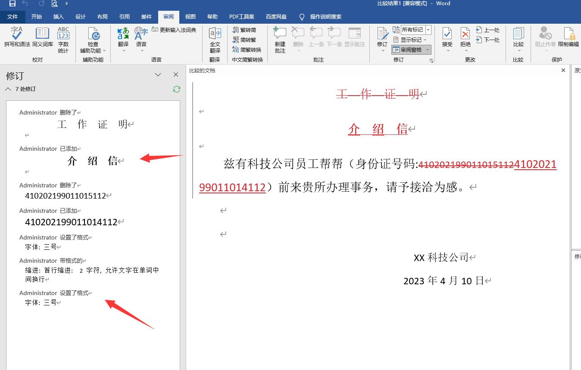Enable 限制编辑 restrict editing

click(x=569, y=39)
